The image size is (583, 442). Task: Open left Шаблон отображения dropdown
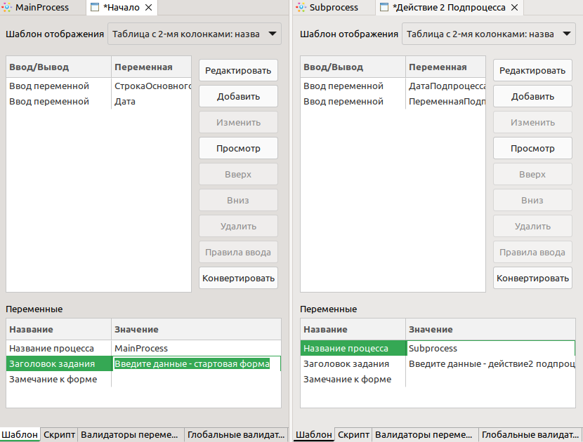click(194, 34)
